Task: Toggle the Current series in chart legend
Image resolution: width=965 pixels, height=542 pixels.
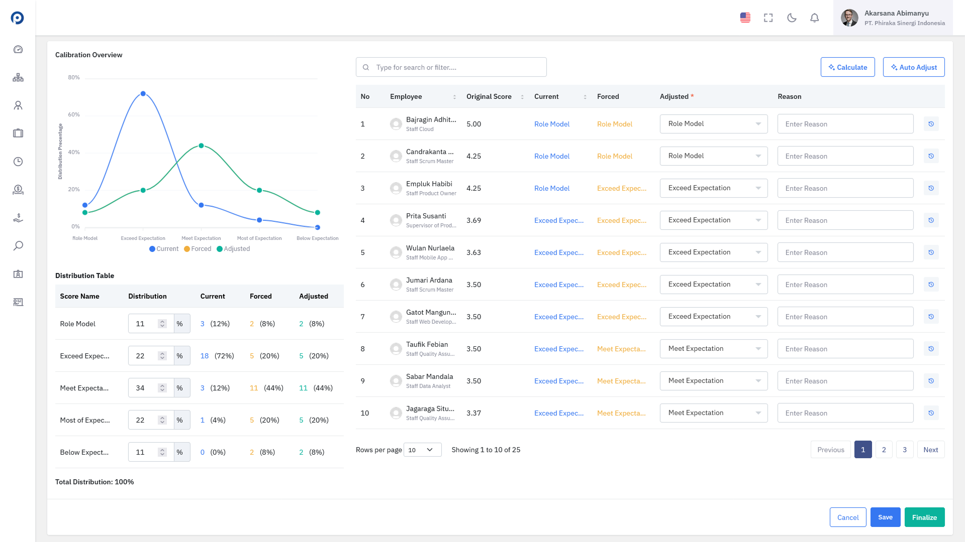Action: (x=164, y=249)
